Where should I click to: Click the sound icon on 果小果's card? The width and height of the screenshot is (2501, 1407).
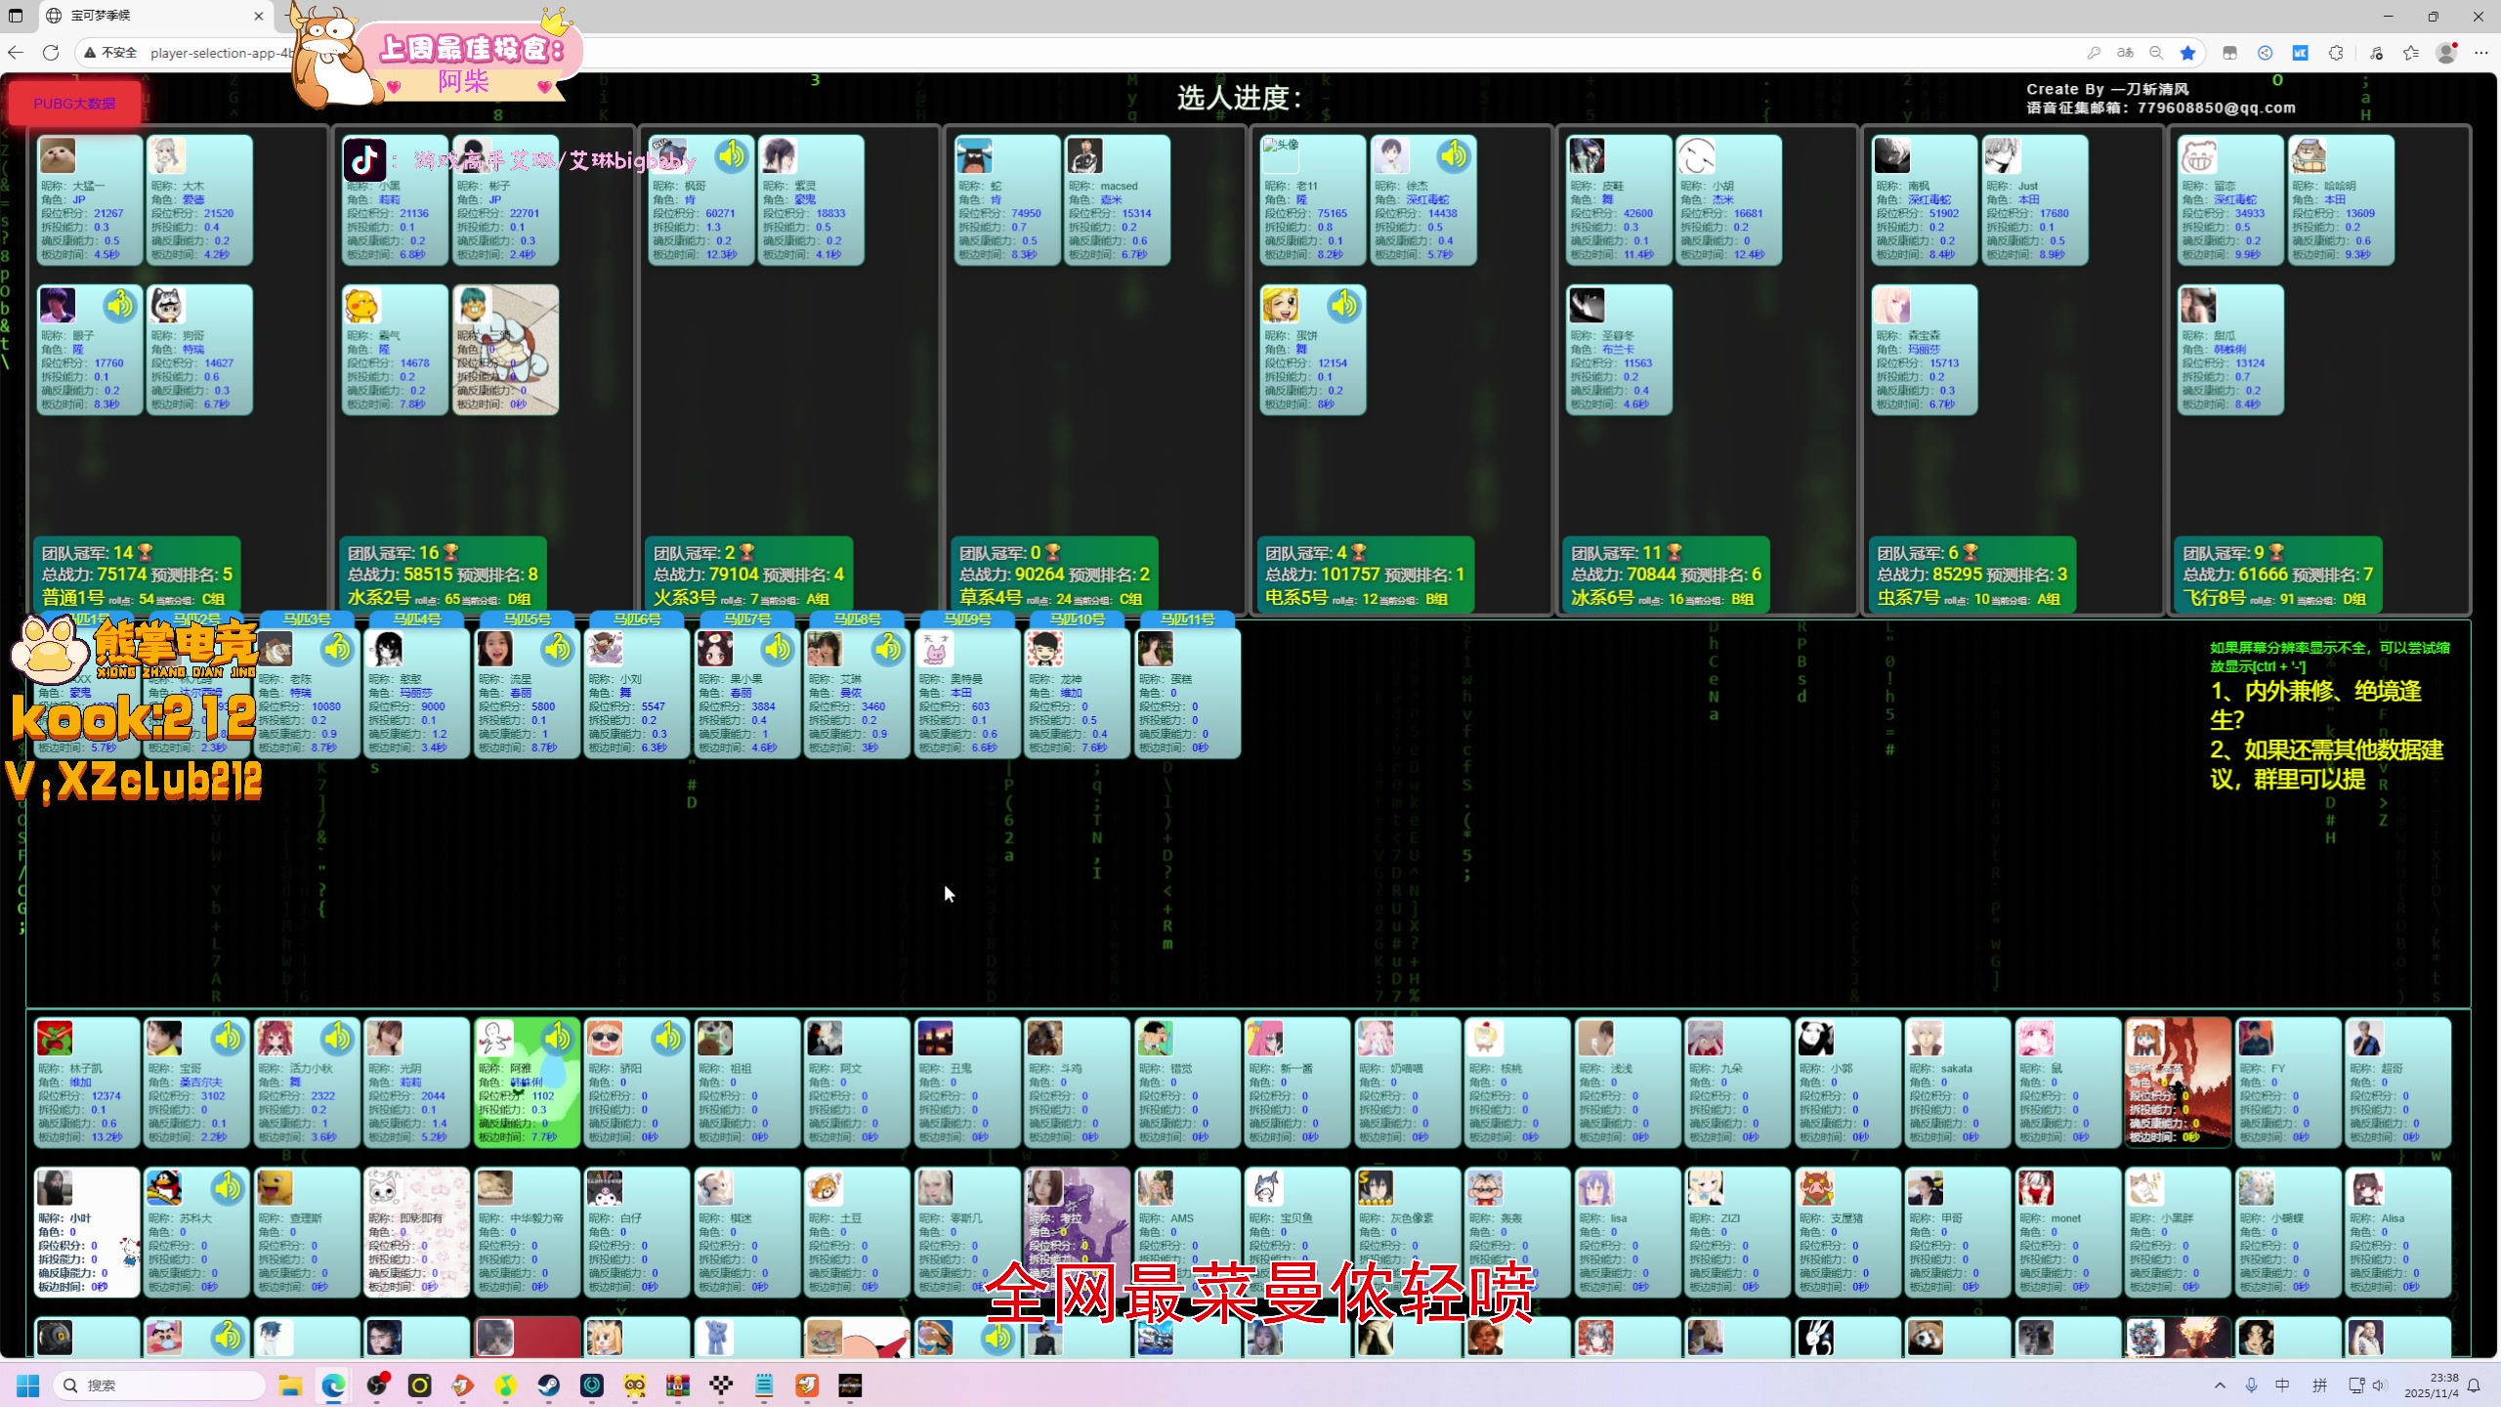click(778, 648)
